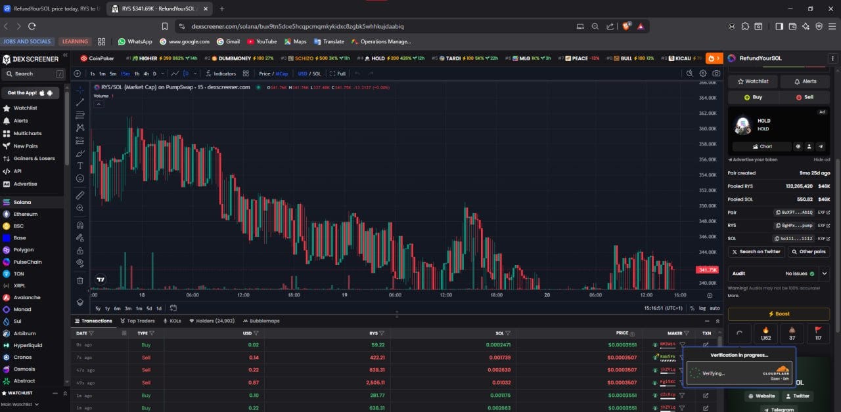
Task: Open the emoji sticker tool
Action: tap(80, 178)
